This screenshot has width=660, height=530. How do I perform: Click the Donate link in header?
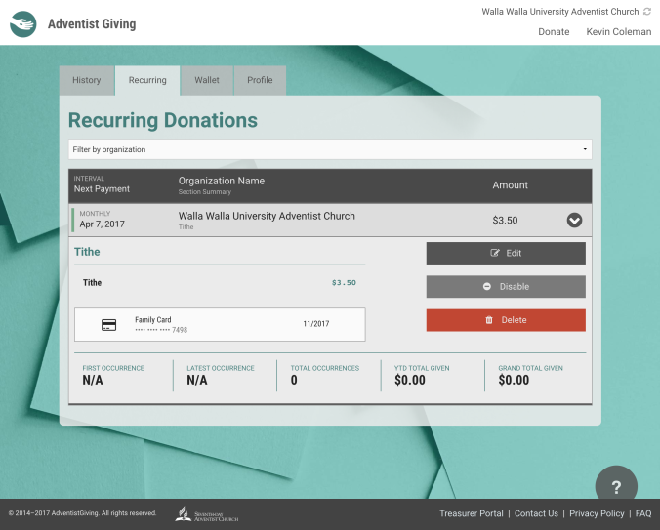click(x=554, y=32)
